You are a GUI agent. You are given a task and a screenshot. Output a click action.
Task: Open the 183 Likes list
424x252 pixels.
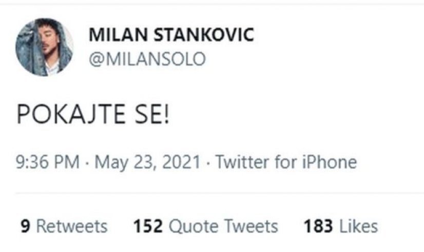340,225
